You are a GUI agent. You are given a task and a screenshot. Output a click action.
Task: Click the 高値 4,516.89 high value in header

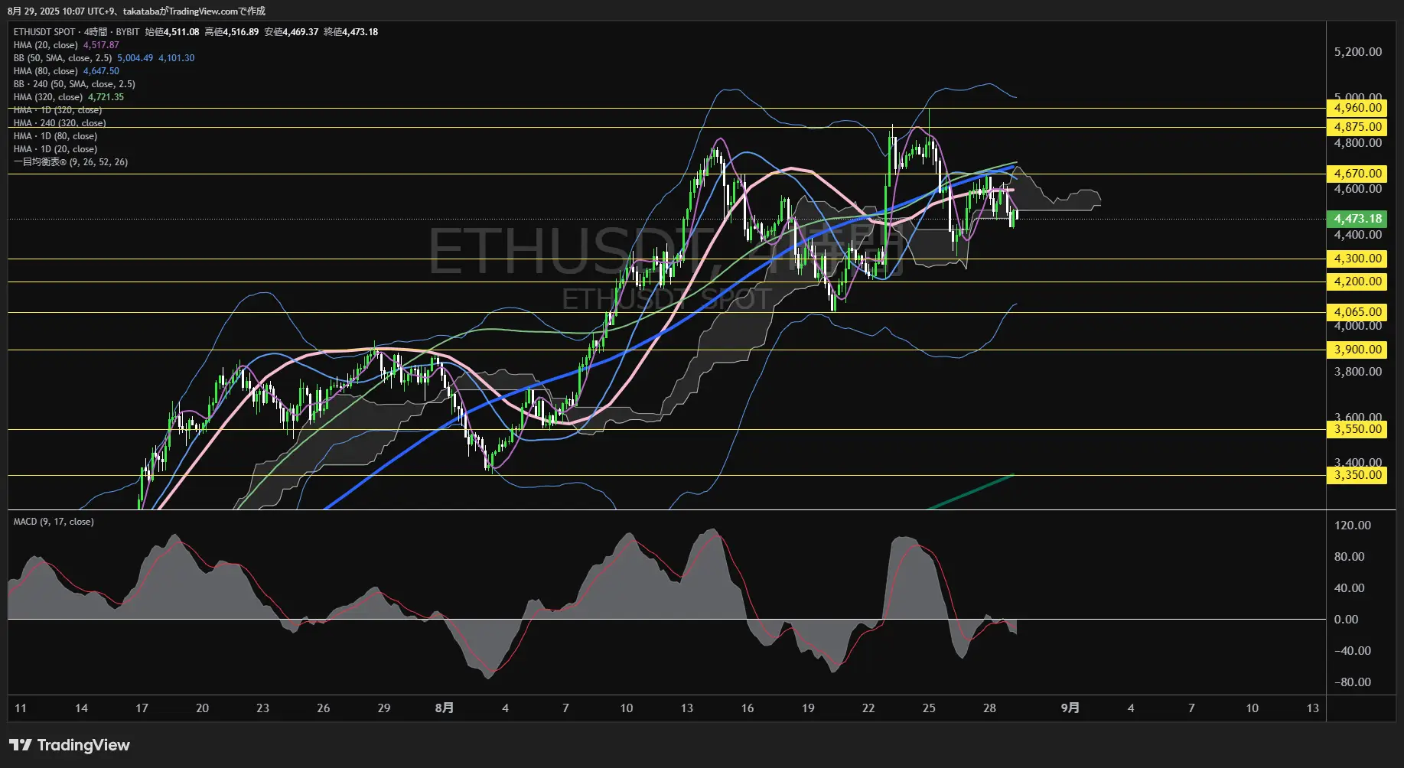click(x=232, y=32)
